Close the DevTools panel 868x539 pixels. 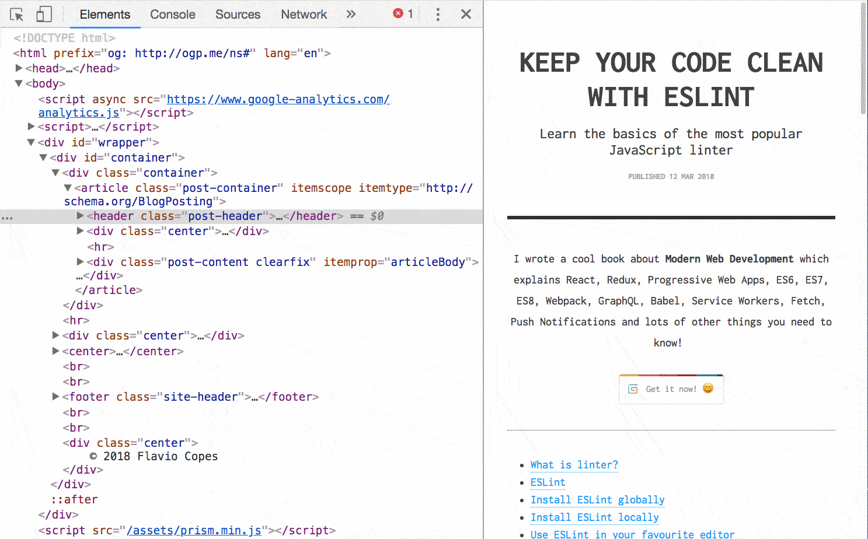tap(466, 15)
